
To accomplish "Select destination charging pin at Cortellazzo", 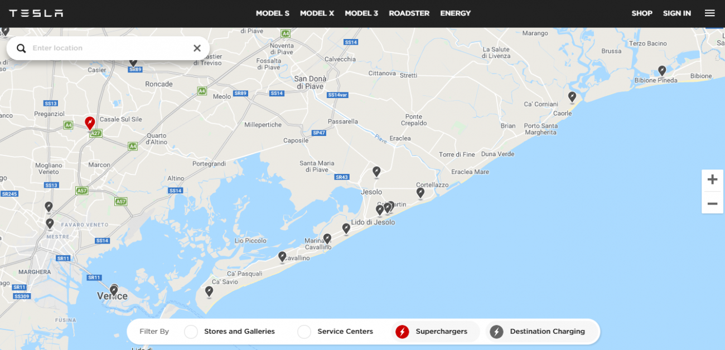I will click(x=420, y=193).
